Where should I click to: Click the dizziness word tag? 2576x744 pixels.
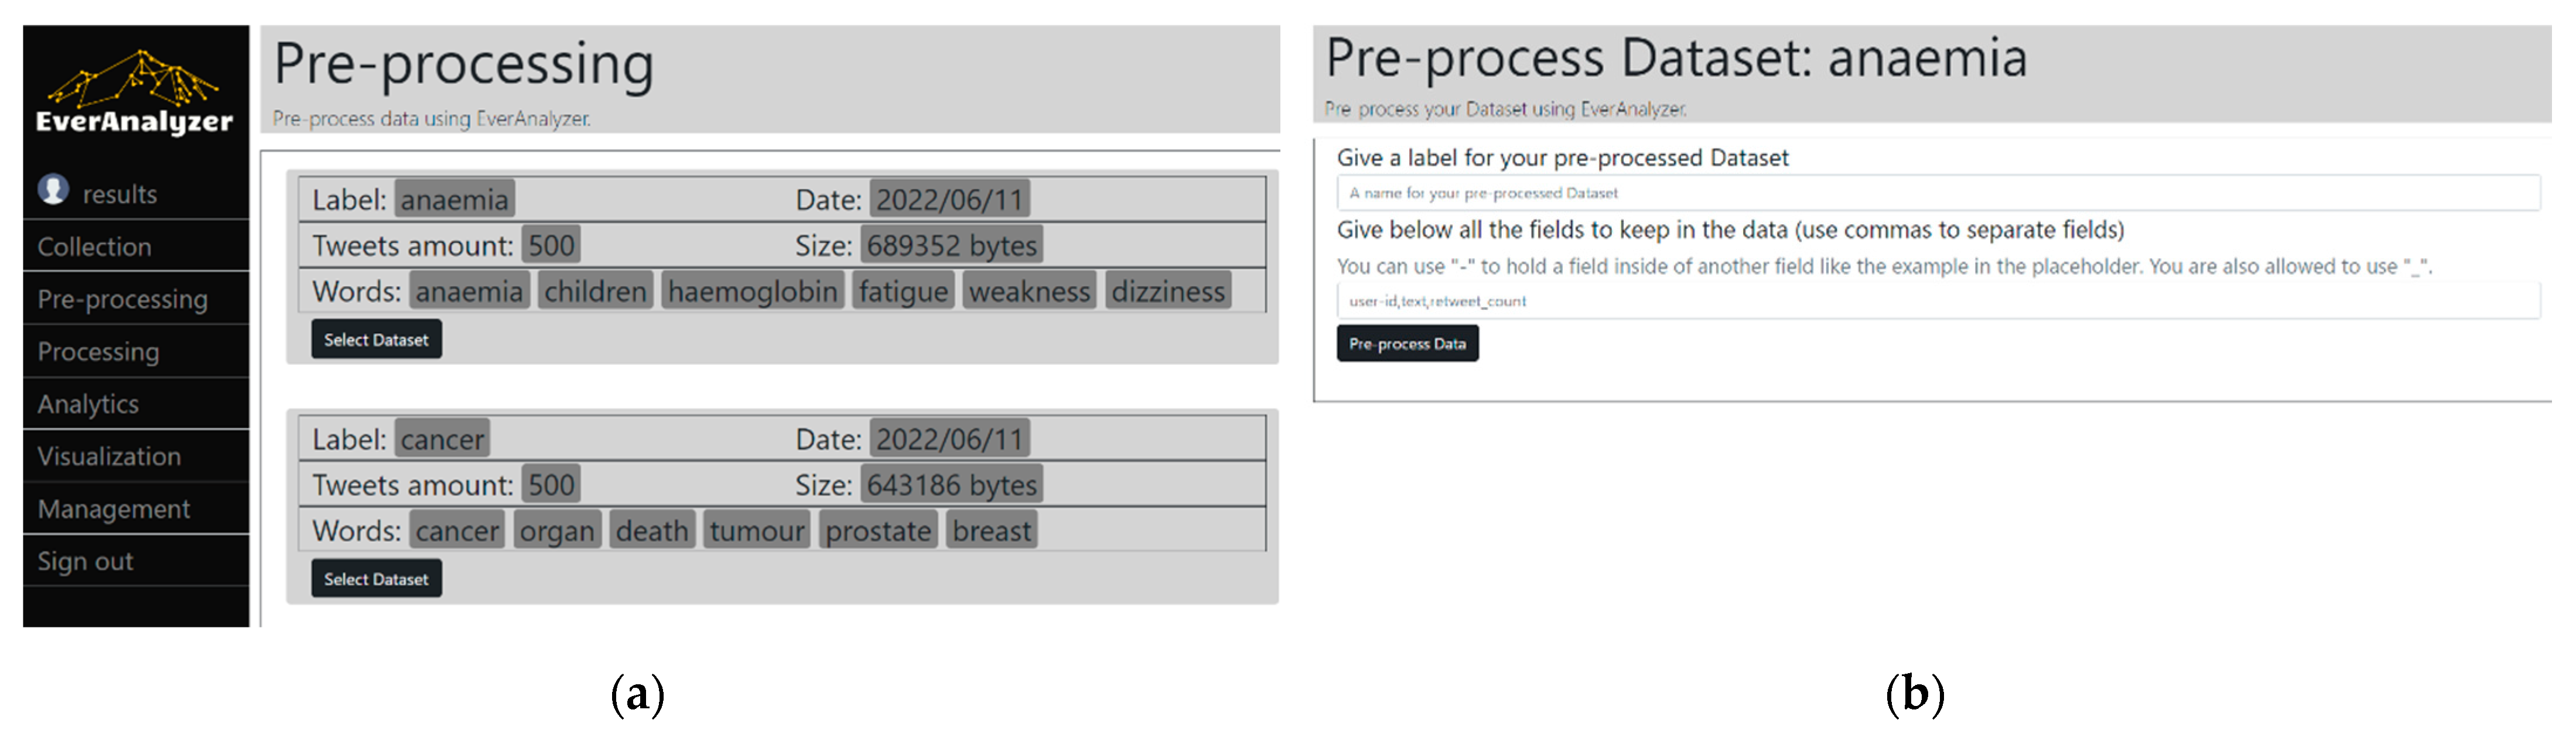click(1167, 292)
